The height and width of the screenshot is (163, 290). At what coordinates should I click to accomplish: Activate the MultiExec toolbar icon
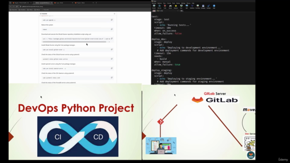[x=192, y=6]
